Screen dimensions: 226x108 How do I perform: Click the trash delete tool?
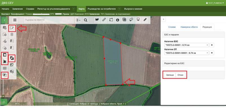tap(12, 35)
